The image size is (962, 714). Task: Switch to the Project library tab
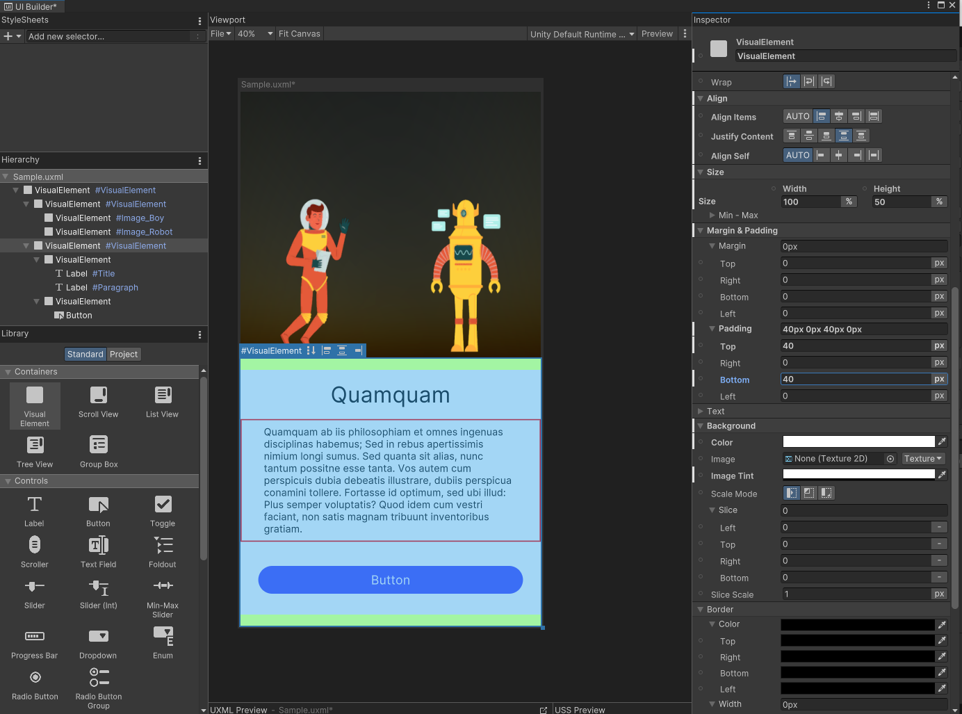[124, 355]
